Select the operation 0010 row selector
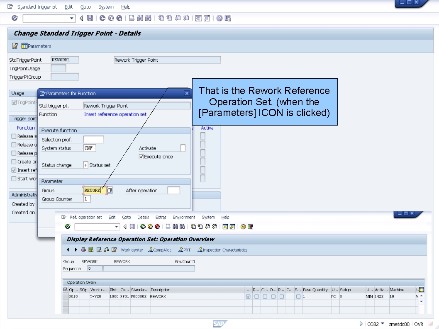 [66, 297]
